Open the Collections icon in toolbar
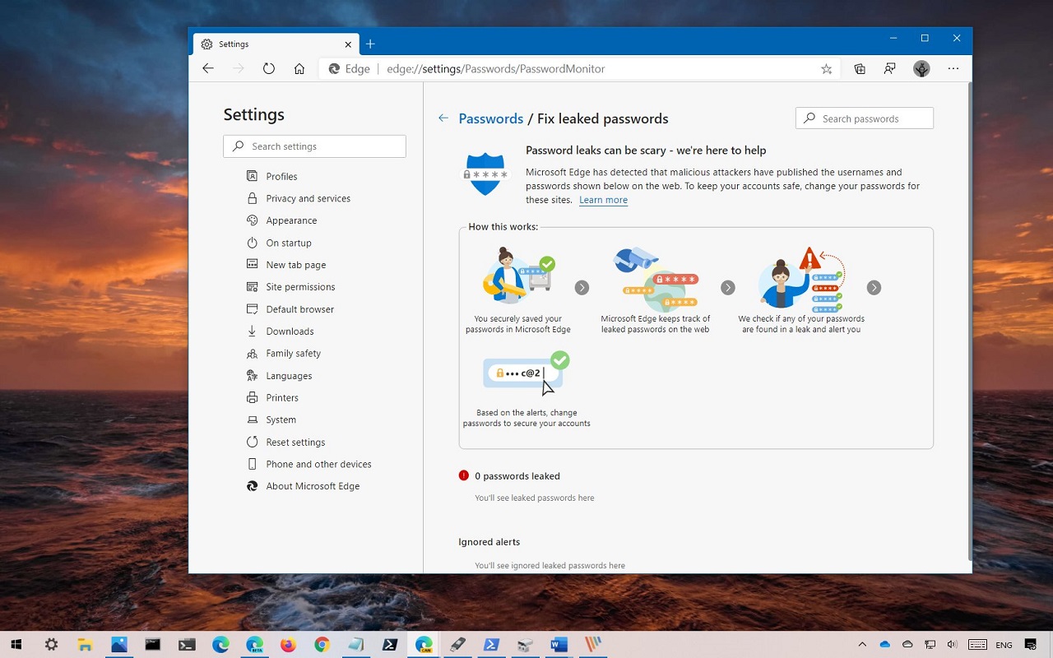Viewport: 1053px width, 658px height. 860,69
